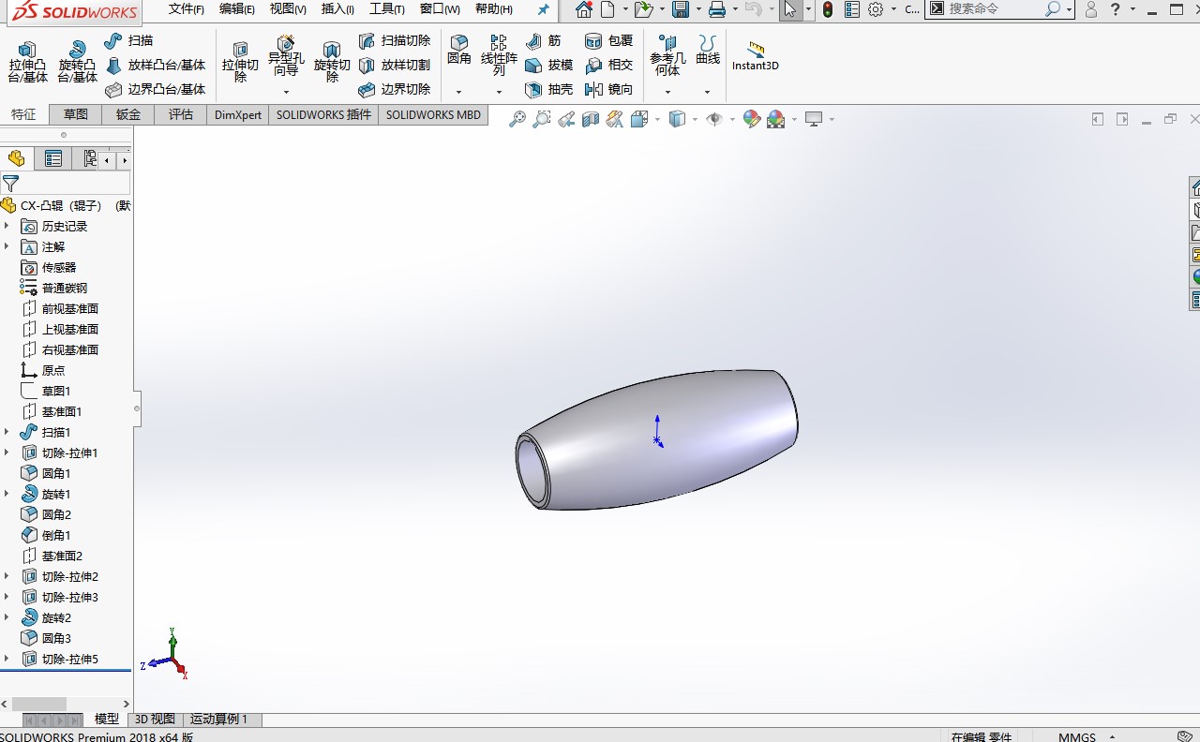Click the 拔模 draft tool
Viewport: 1200px width, 742px height.
pos(548,66)
